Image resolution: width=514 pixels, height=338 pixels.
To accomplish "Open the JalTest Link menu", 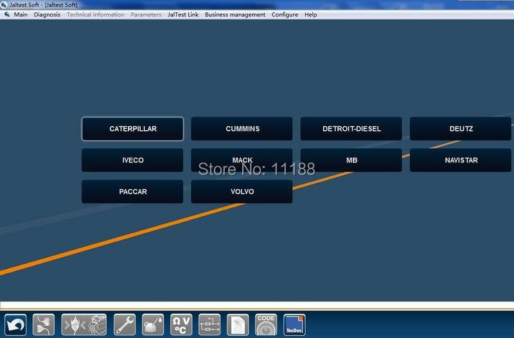I will [183, 14].
